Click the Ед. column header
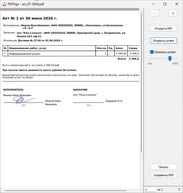The height and width of the screenshot is (193, 183). 111,48
